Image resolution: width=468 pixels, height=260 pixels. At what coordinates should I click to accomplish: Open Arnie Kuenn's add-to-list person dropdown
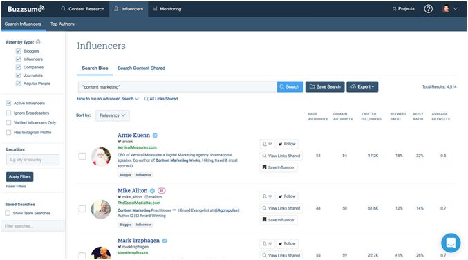point(267,144)
